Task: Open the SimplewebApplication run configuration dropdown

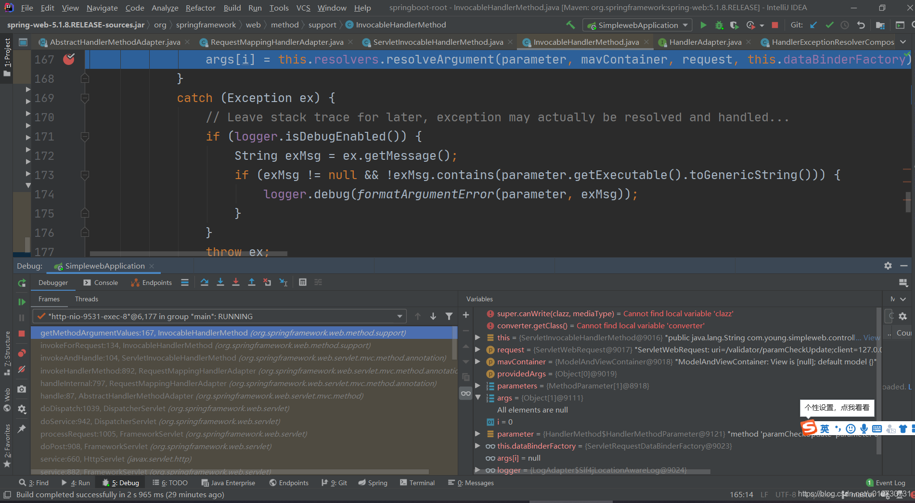Action: click(638, 25)
